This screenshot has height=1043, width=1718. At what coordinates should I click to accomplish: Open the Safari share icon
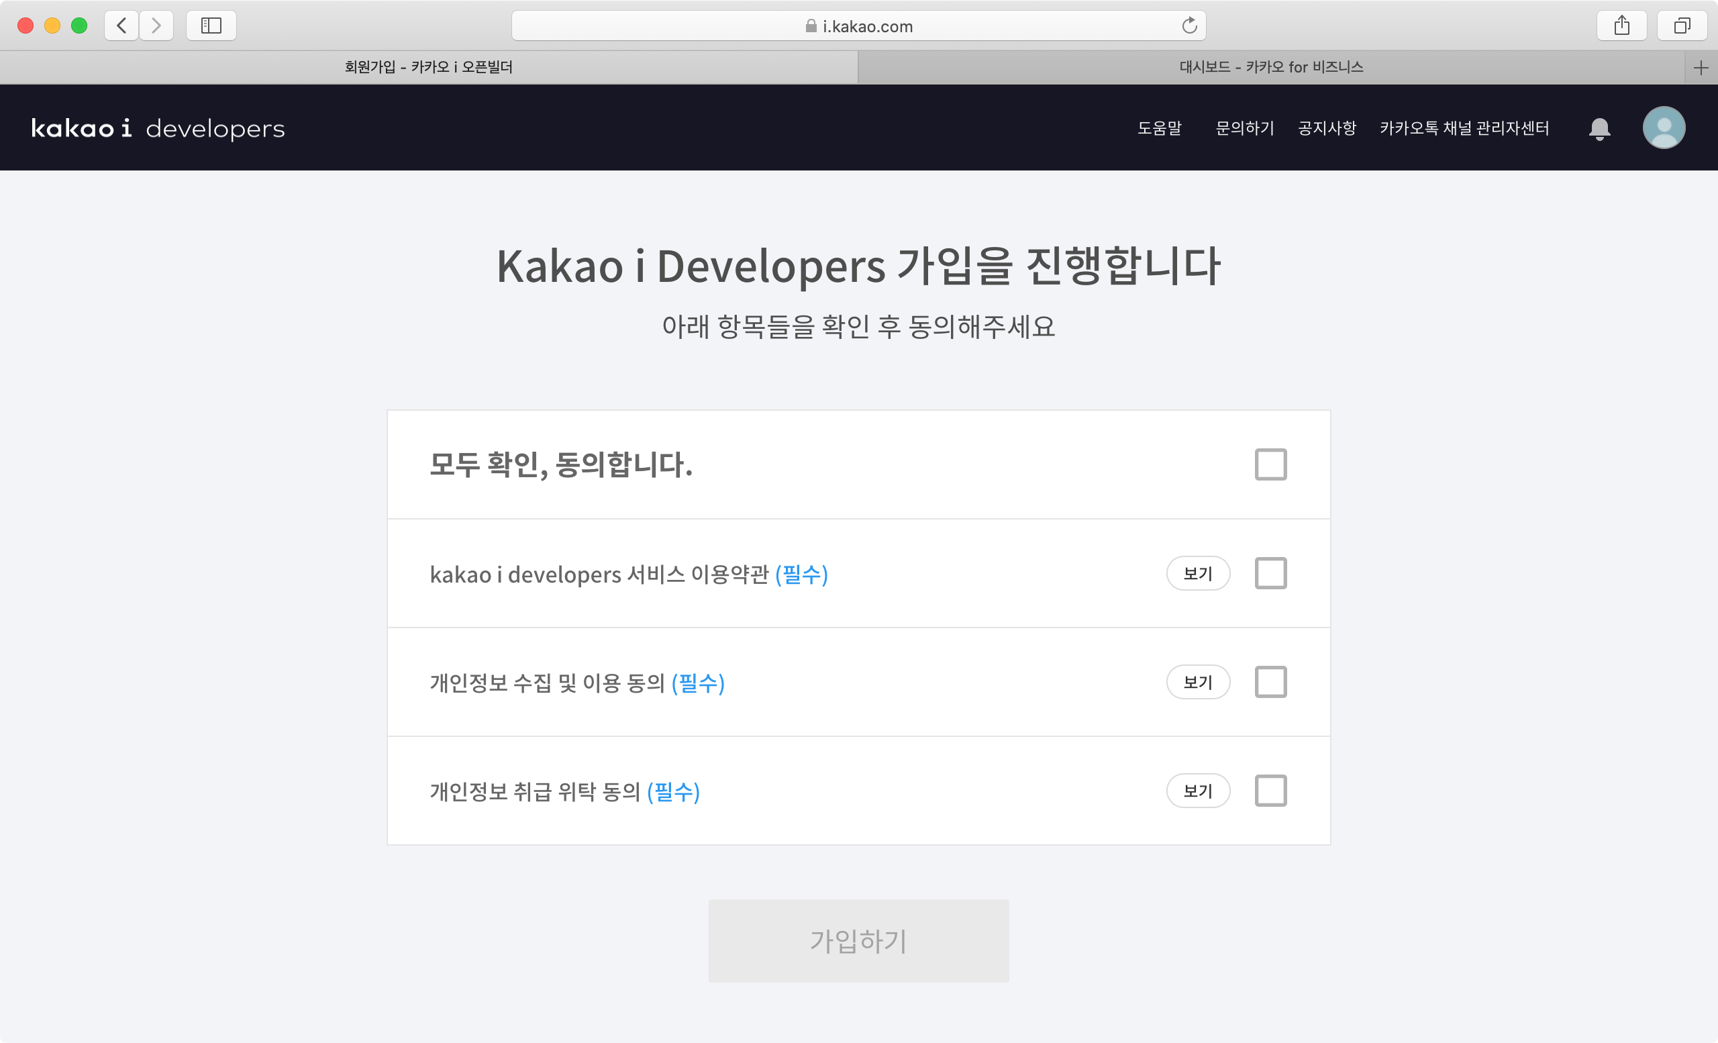coord(1621,26)
